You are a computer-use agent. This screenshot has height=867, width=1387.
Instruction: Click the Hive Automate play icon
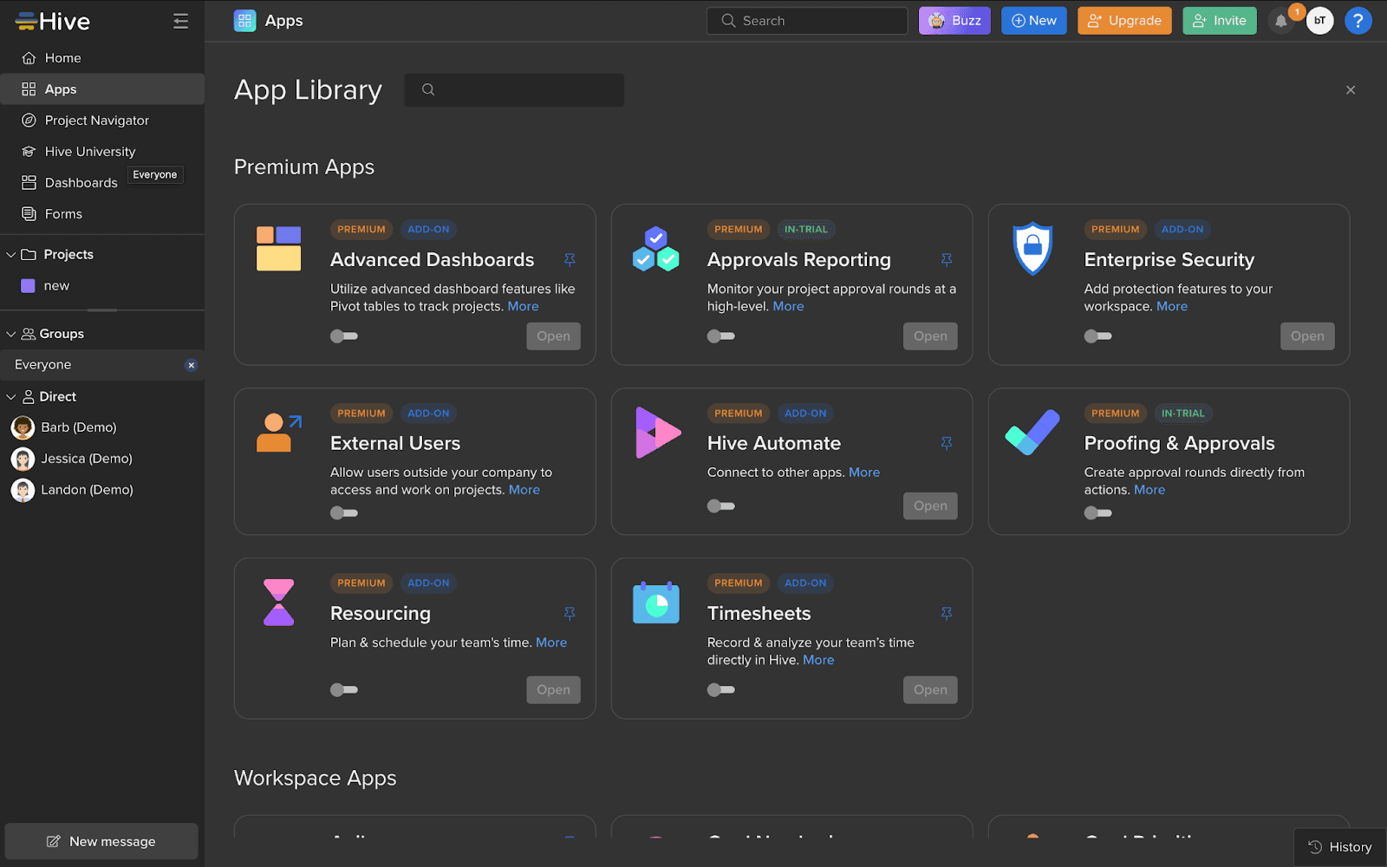click(x=658, y=432)
